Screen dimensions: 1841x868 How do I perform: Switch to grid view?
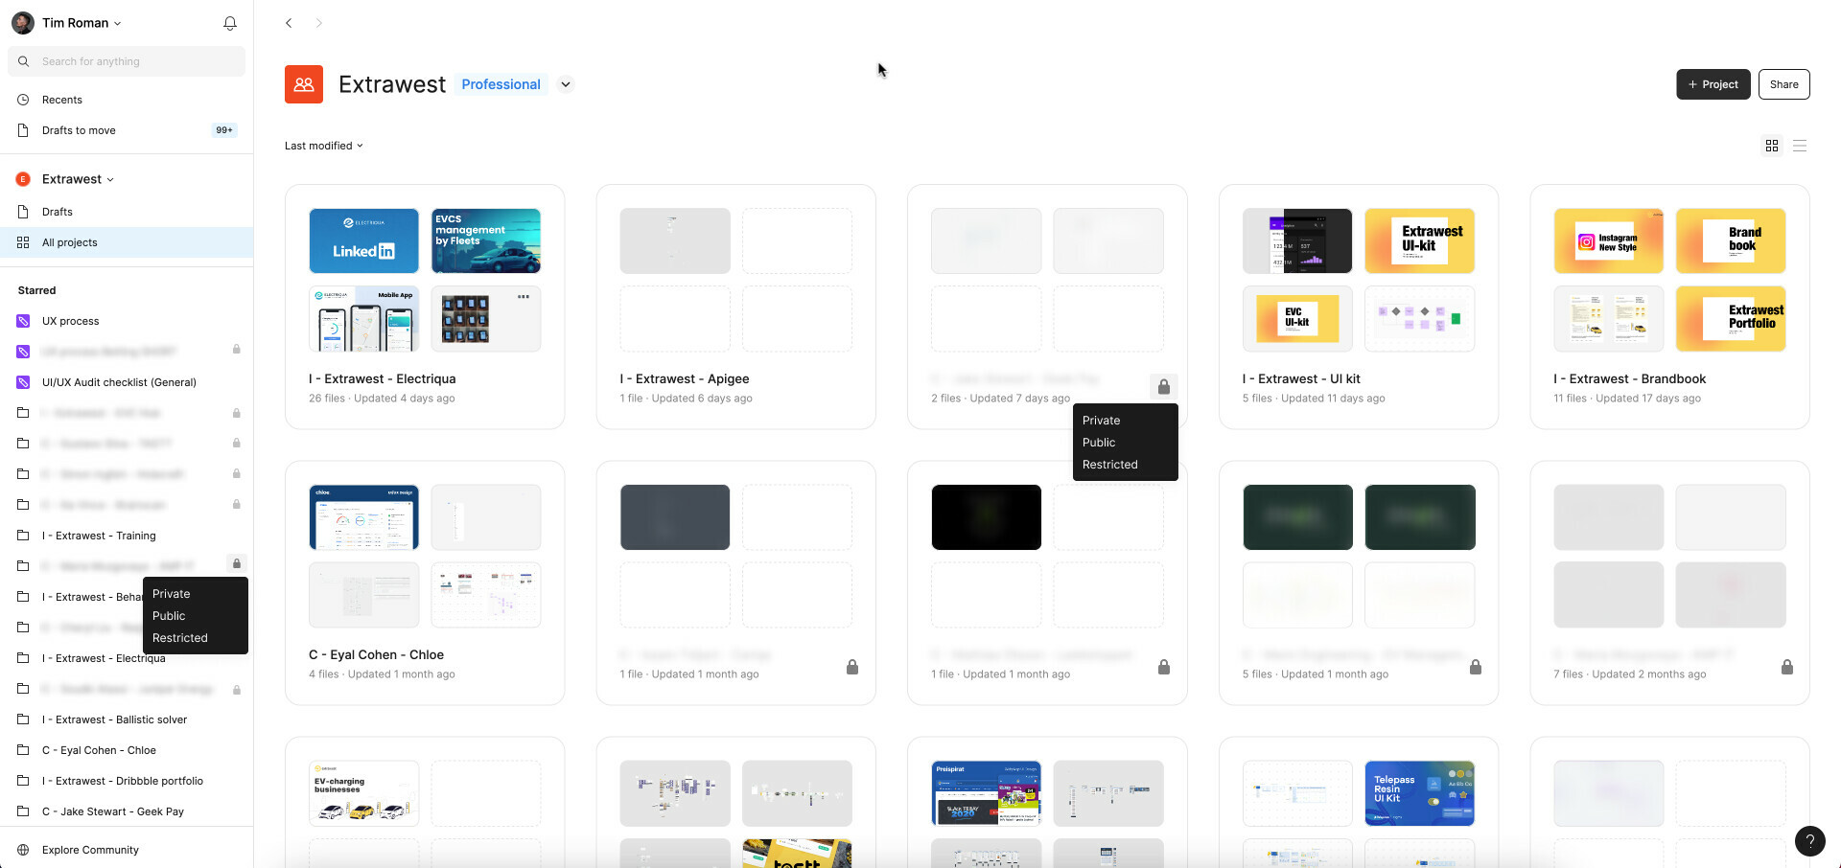tap(1772, 146)
